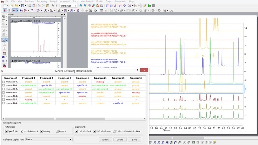This screenshot has height=145, width=258.
Task: Click the blue divide icon in left toolbar
Action: point(3,61)
